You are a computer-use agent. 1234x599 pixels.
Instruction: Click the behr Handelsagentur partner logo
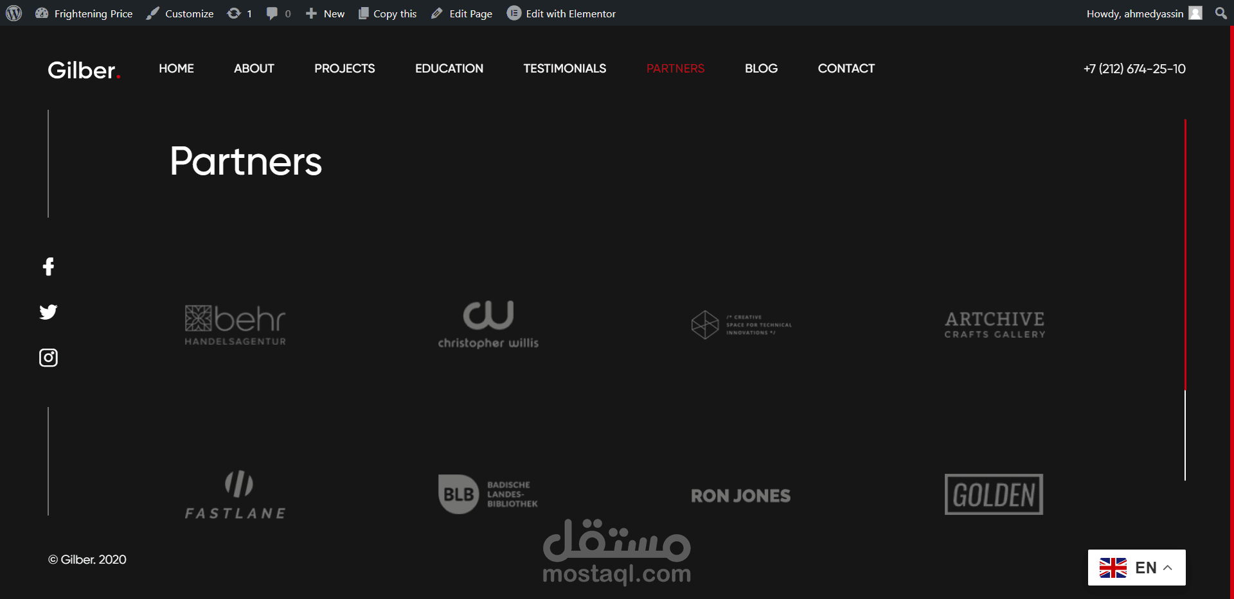235,325
